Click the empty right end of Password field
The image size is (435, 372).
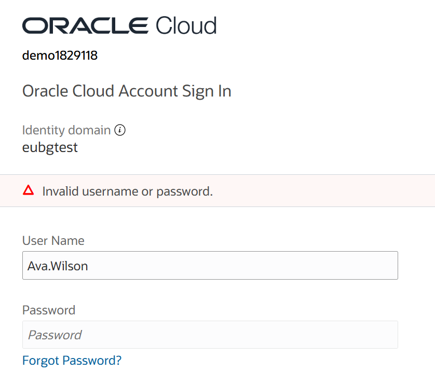point(363,335)
